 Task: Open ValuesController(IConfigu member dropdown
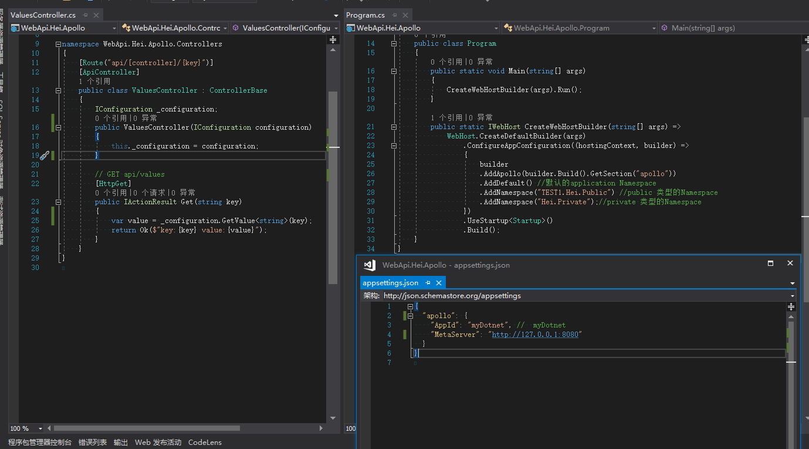[x=285, y=28]
